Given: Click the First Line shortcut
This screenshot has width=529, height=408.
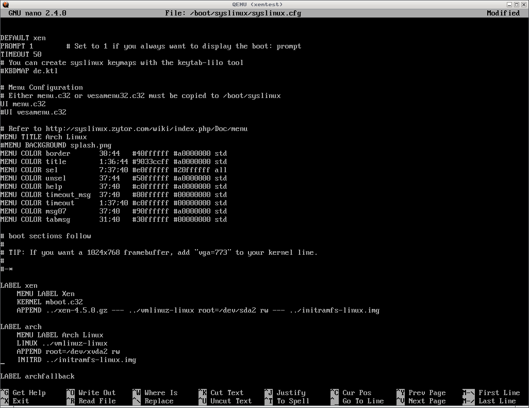Looking at the screenshot, I should [499, 393].
